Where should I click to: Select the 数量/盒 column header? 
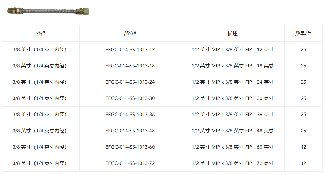coord(303,33)
